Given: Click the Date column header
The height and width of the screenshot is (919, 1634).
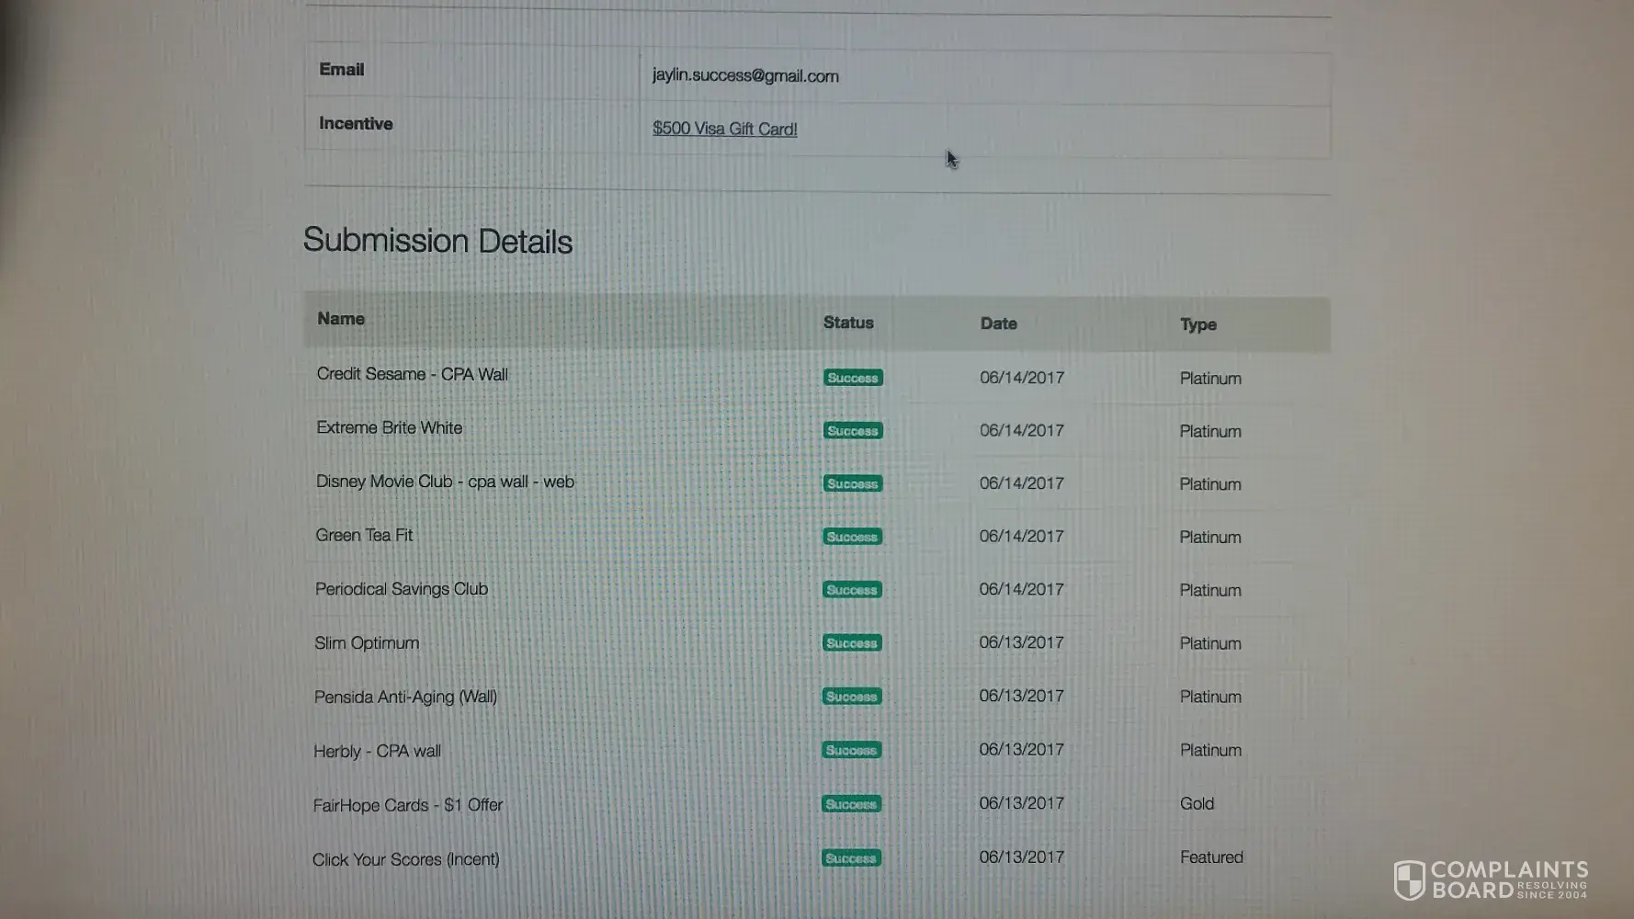Looking at the screenshot, I should pyautogui.click(x=999, y=323).
